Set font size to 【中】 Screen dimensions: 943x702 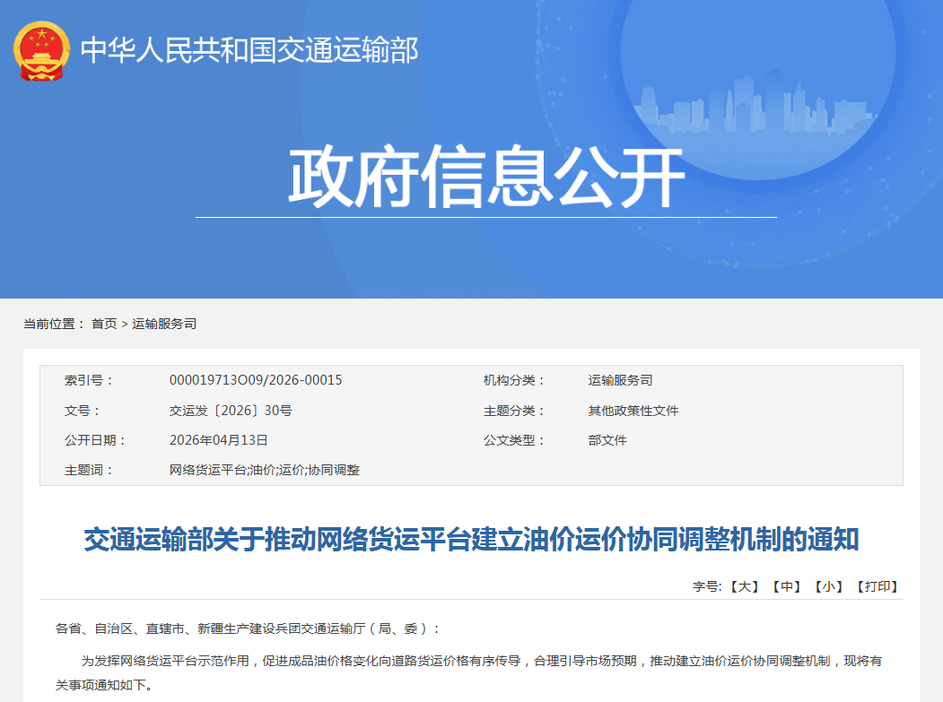pyautogui.click(x=787, y=586)
